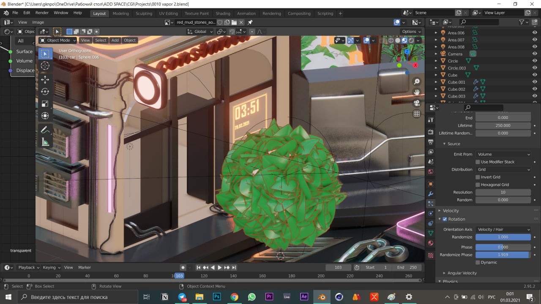Select the Measure tool
The width and height of the screenshot is (541, 304).
tap(45, 142)
